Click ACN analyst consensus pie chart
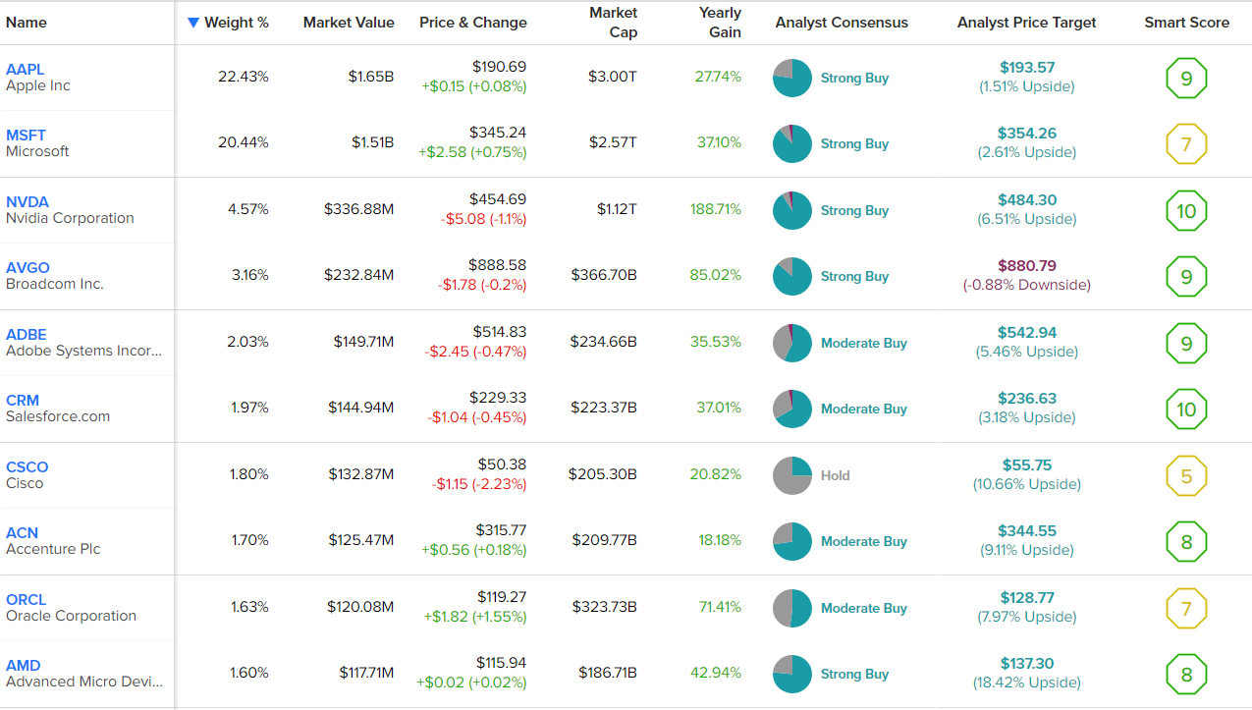 [791, 541]
